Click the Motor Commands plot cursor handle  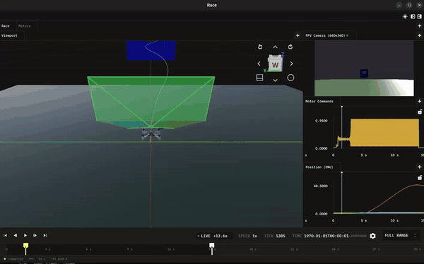click(x=342, y=107)
